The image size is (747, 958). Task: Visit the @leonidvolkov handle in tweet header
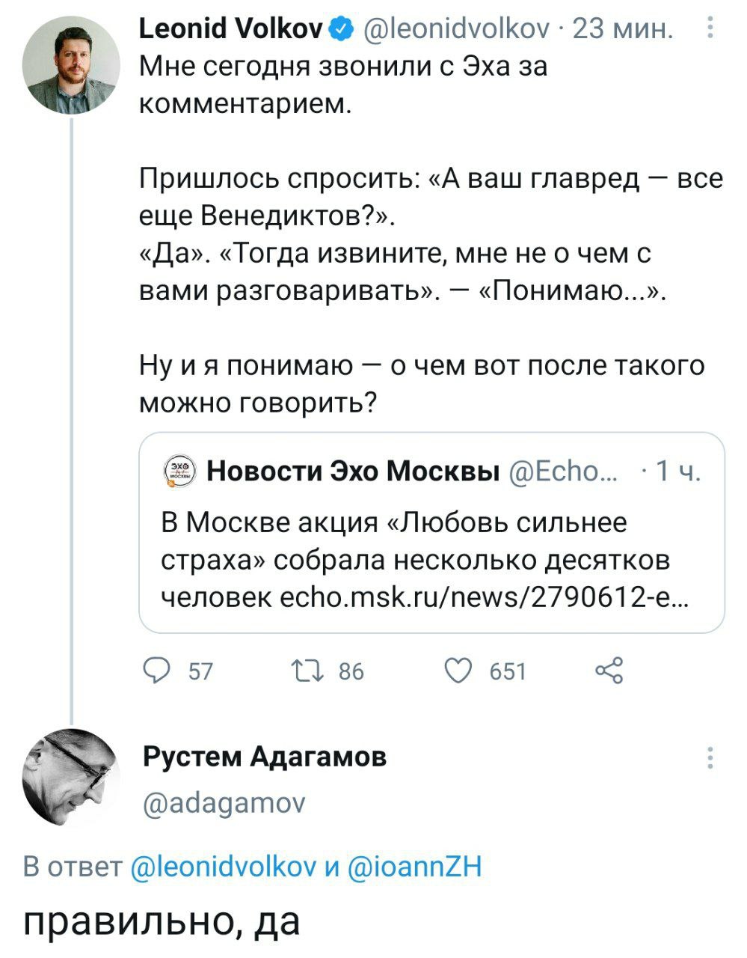point(456,30)
